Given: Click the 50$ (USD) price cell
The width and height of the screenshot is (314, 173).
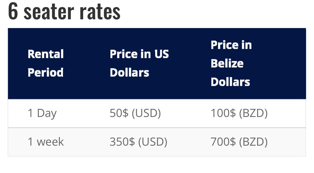Looking at the screenshot, I should (135, 113).
